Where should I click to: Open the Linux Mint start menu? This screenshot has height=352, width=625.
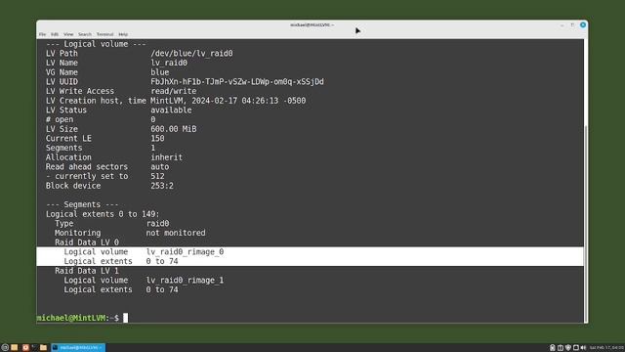coord(5,348)
